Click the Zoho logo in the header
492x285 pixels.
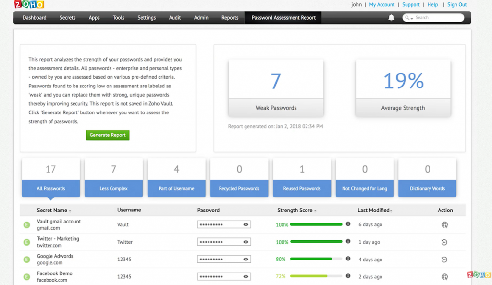[29, 5]
